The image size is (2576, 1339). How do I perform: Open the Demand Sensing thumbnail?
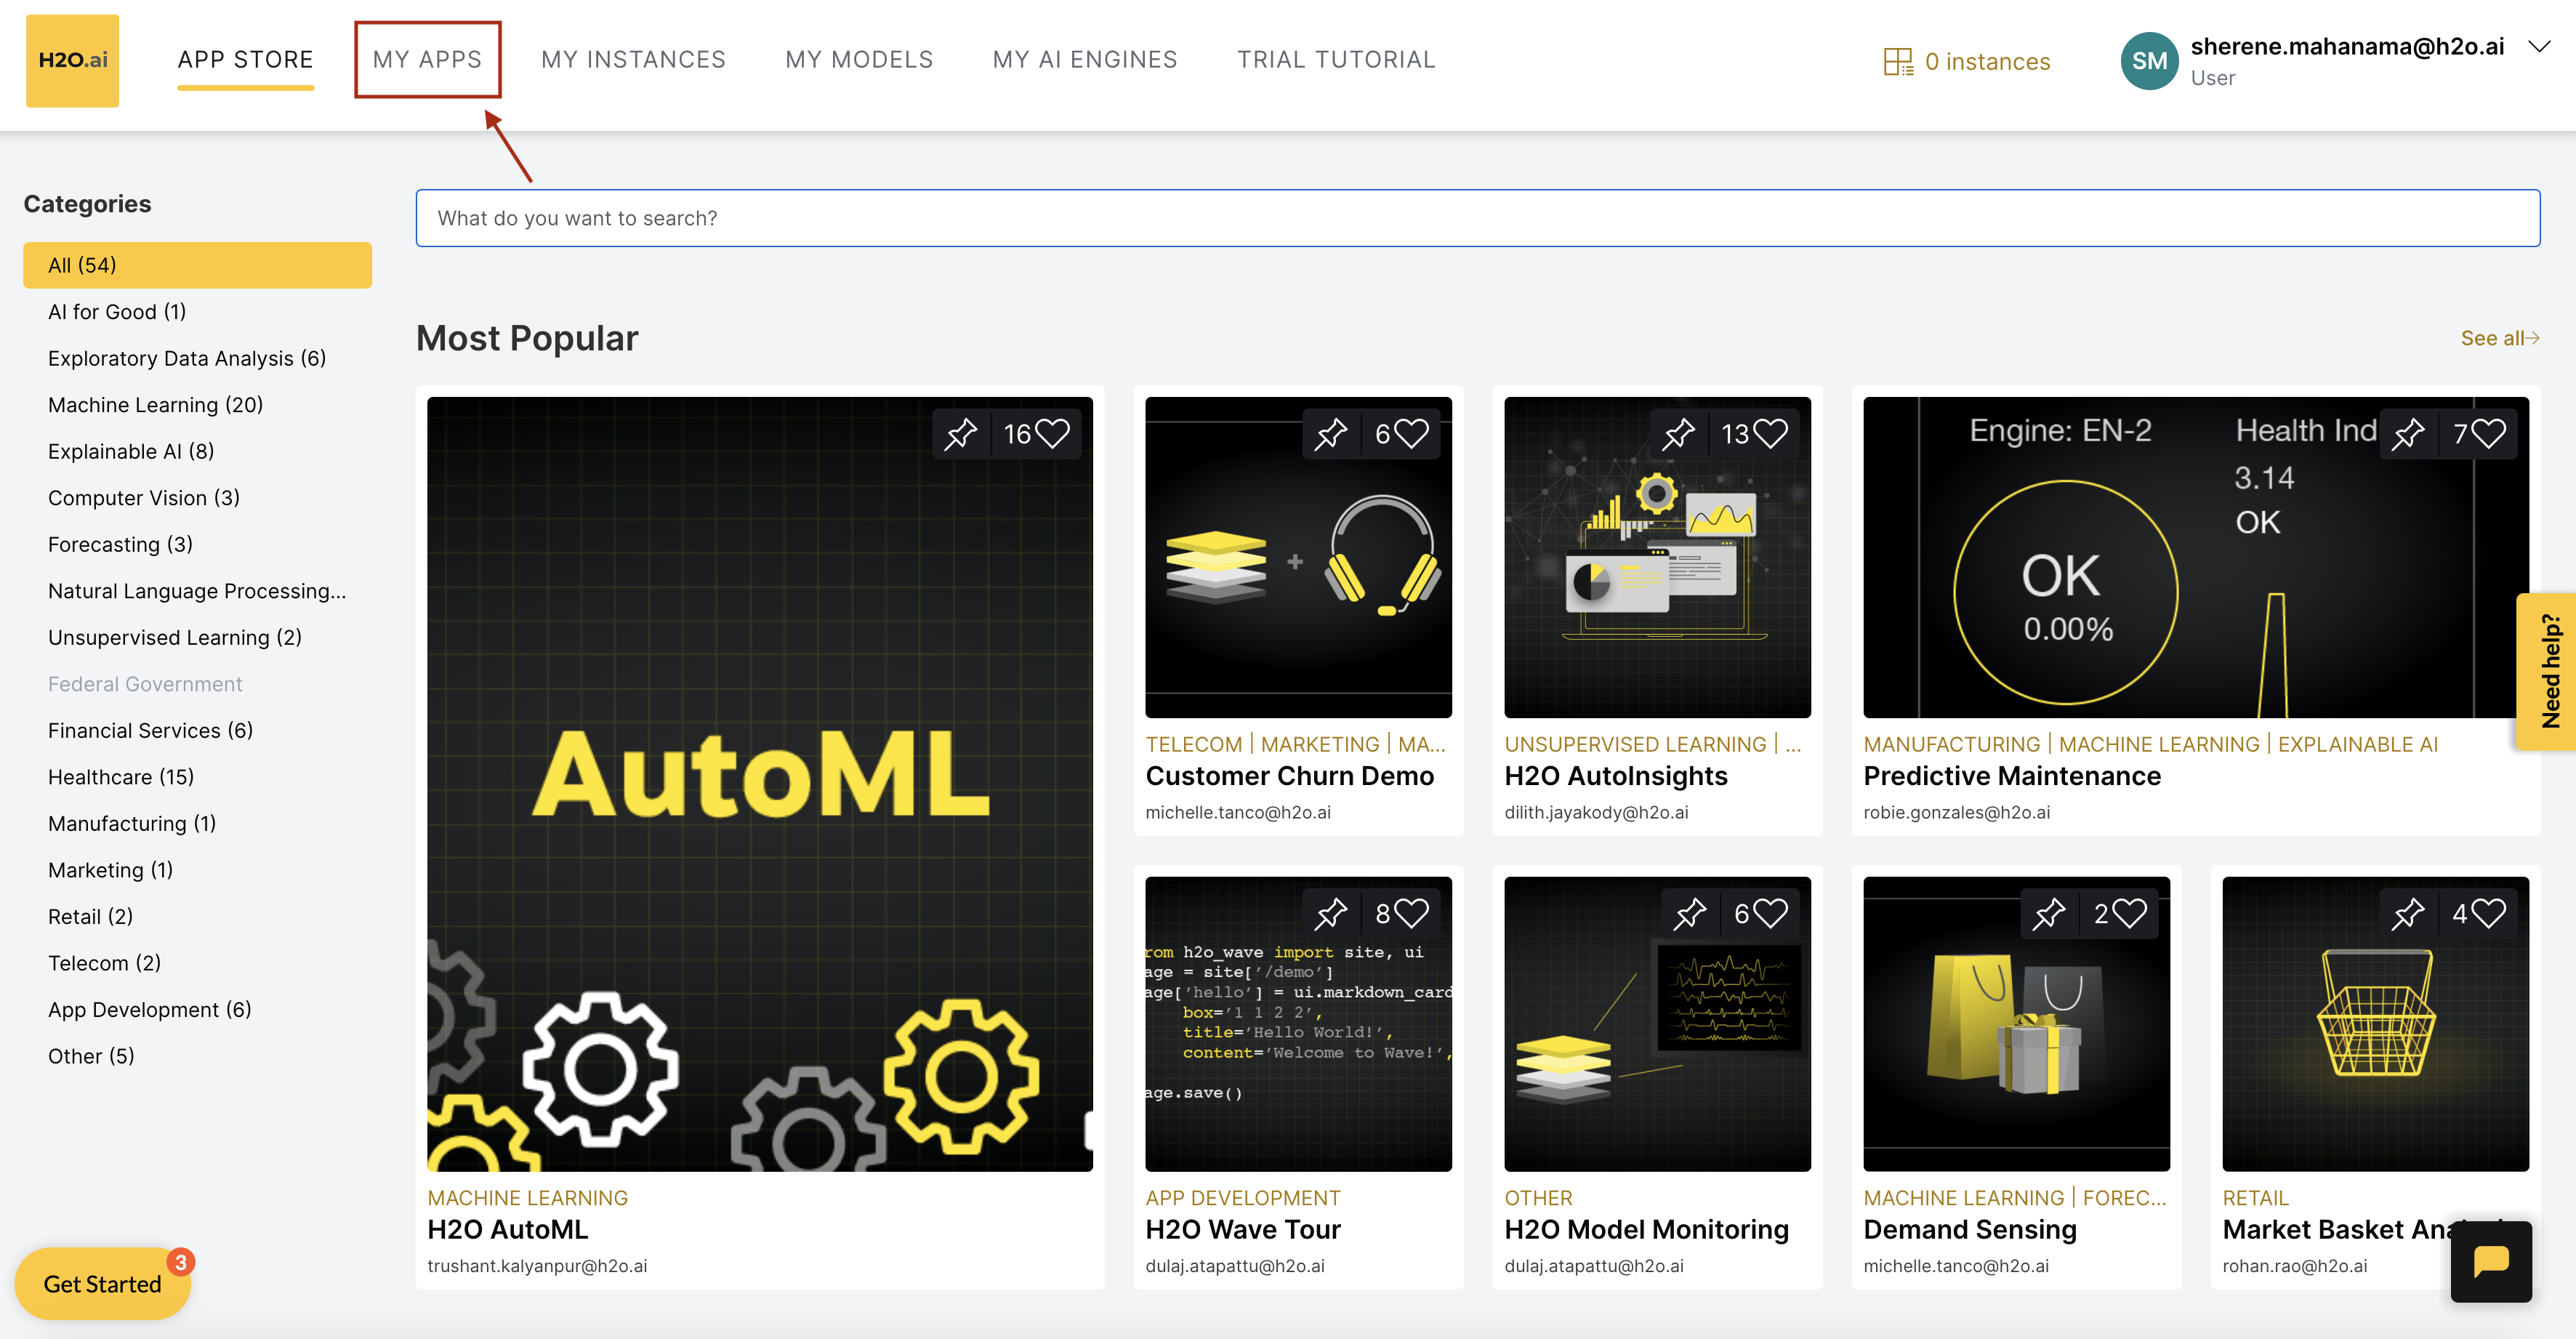click(2016, 1024)
